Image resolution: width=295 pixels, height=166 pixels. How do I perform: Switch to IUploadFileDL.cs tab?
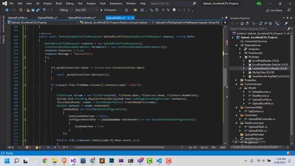pyautogui.click(x=47, y=18)
